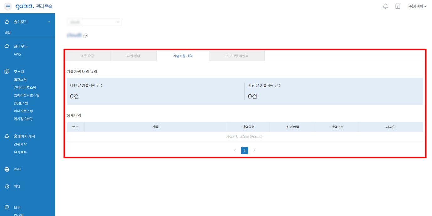
Task: Select the DNS sidebar menu
Action: click(x=17, y=169)
